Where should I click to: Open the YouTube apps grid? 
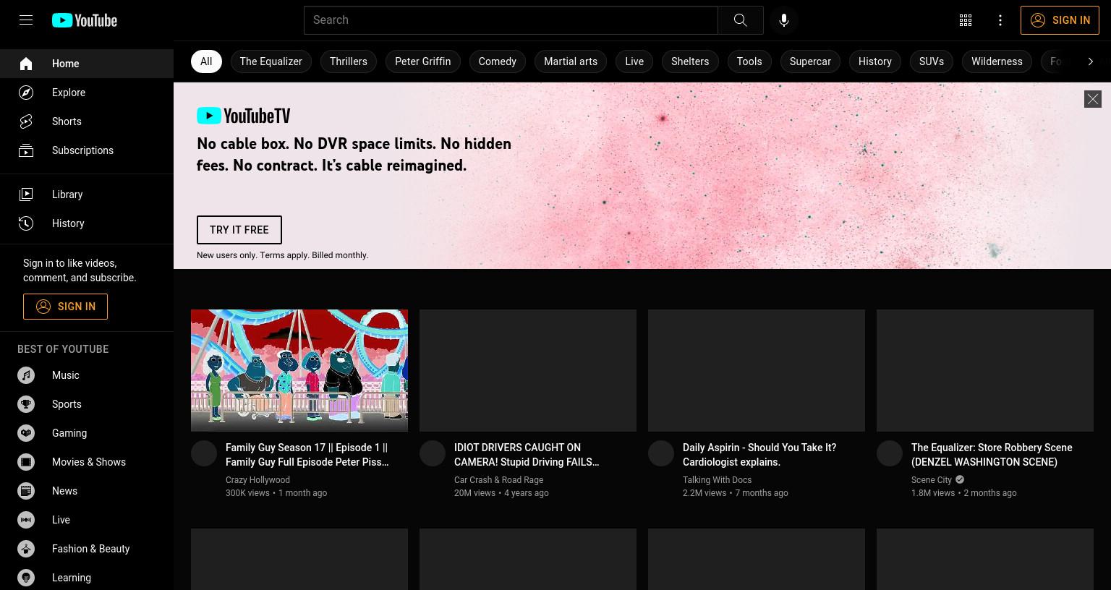point(966,20)
